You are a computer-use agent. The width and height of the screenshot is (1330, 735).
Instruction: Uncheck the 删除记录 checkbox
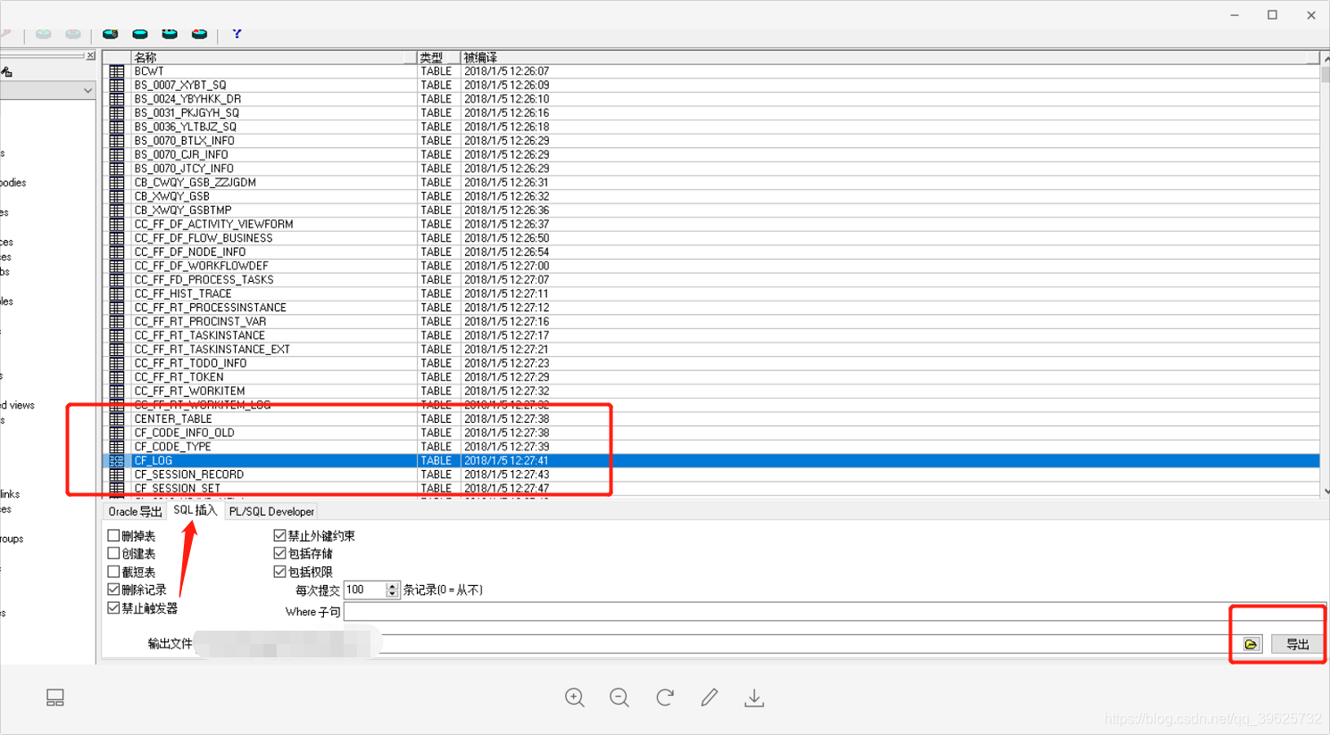point(113,590)
